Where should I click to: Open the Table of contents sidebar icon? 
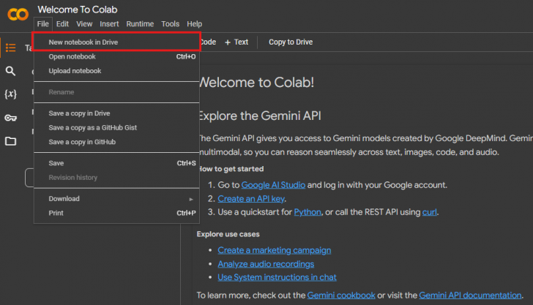[x=10, y=48]
